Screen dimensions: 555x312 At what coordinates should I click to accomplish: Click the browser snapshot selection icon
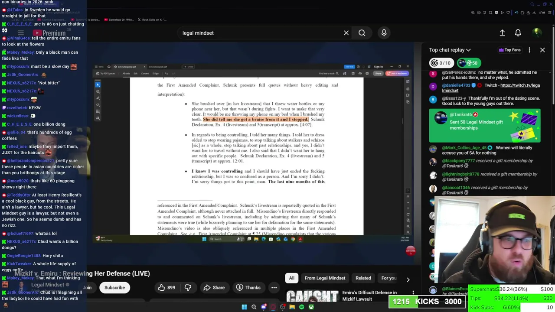[x=490, y=13]
